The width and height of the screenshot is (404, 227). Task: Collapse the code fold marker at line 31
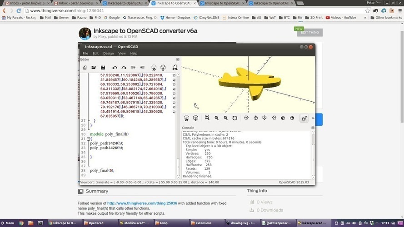click(x=88, y=139)
